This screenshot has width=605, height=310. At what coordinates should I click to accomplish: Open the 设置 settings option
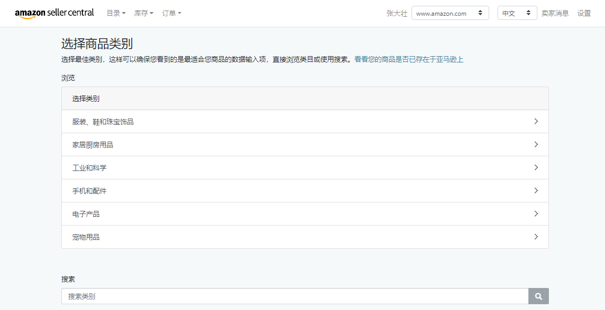pos(584,13)
